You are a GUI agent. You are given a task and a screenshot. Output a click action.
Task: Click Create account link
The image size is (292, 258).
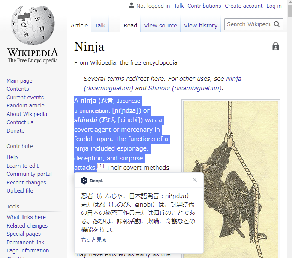[244, 6]
